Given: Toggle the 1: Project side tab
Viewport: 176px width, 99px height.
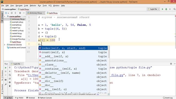Looking at the screenshot, I should tap(2, 17).
